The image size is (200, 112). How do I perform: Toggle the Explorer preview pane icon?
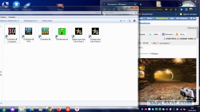click(x=129, y=21)
